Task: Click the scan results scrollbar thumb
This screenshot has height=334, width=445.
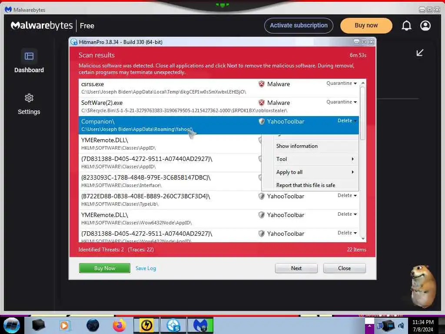Action: tap(362, 113)
